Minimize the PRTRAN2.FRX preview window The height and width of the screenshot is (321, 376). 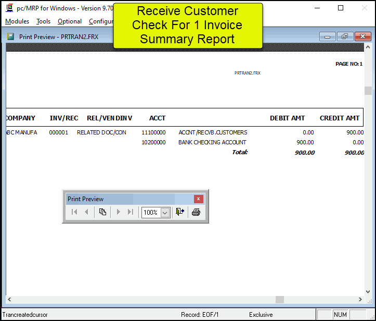(328, 36)
